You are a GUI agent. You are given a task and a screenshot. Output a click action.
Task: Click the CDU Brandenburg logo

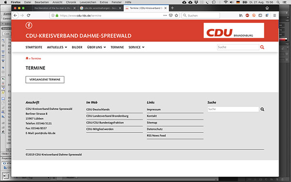pos(234,31)
